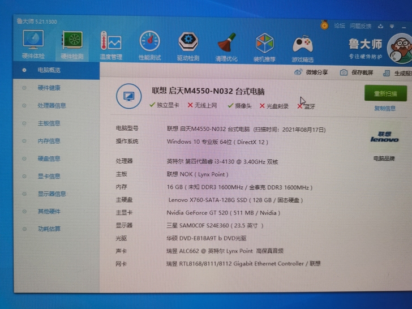The width and height of the screenshot is (412, 309).
Task: Click 保存截屏 button
Action: pos(357,72)
